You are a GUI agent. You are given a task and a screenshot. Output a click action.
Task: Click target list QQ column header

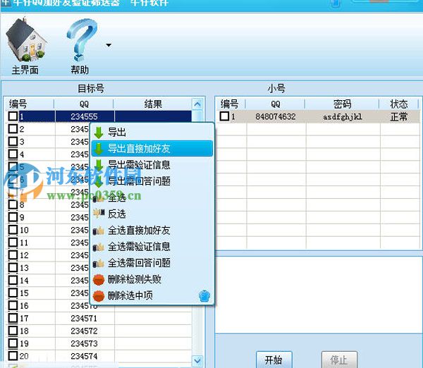point(84,104)
